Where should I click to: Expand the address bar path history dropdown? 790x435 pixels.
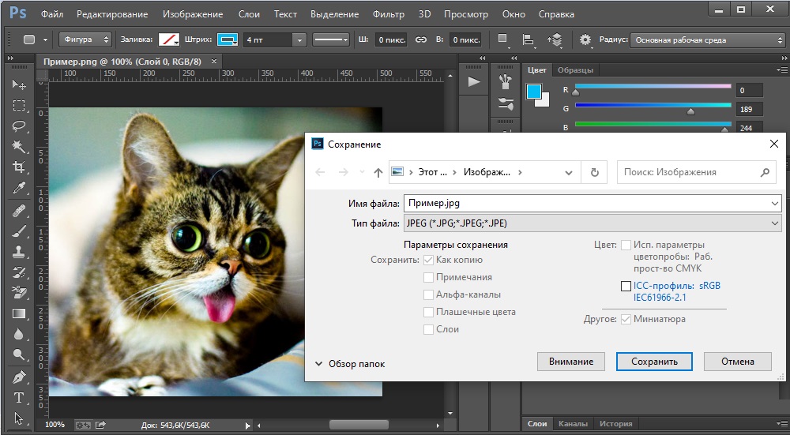[568, 172]
